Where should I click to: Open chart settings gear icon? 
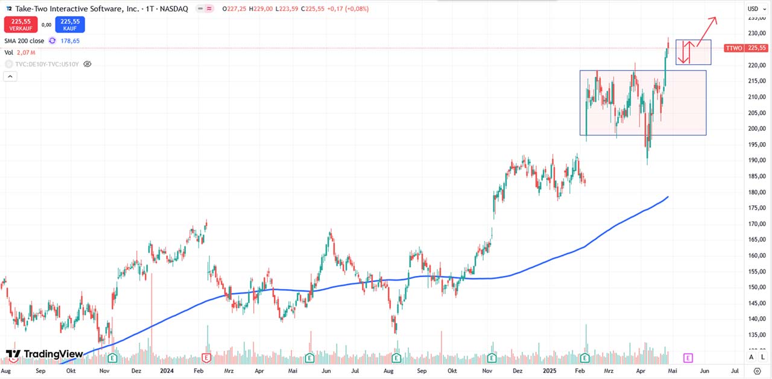758,371
